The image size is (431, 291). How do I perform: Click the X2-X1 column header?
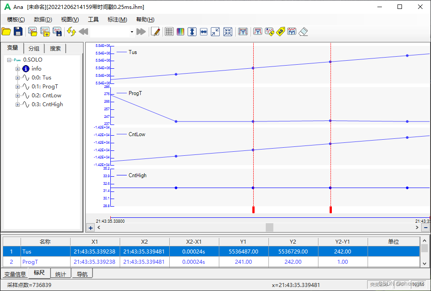(x=194, y=242)
